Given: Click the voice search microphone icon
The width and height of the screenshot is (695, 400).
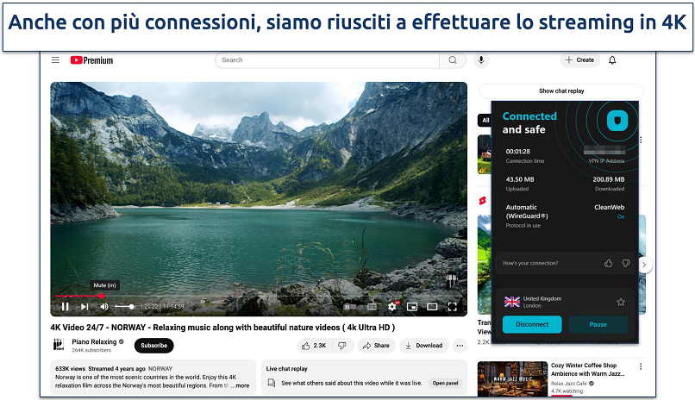Looking at the screenshot, I should (x=480, y=60).
